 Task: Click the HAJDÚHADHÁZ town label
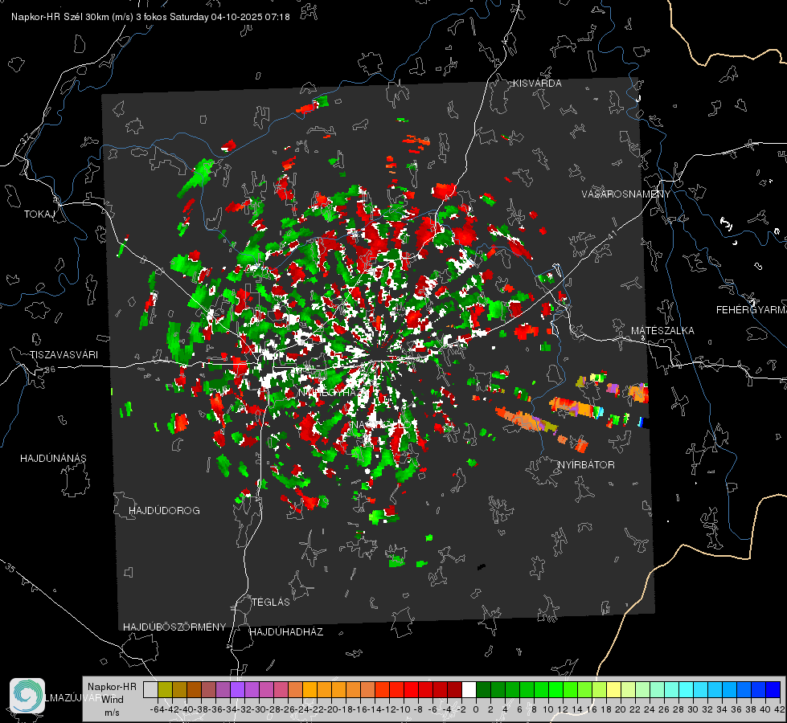point(286,632)
